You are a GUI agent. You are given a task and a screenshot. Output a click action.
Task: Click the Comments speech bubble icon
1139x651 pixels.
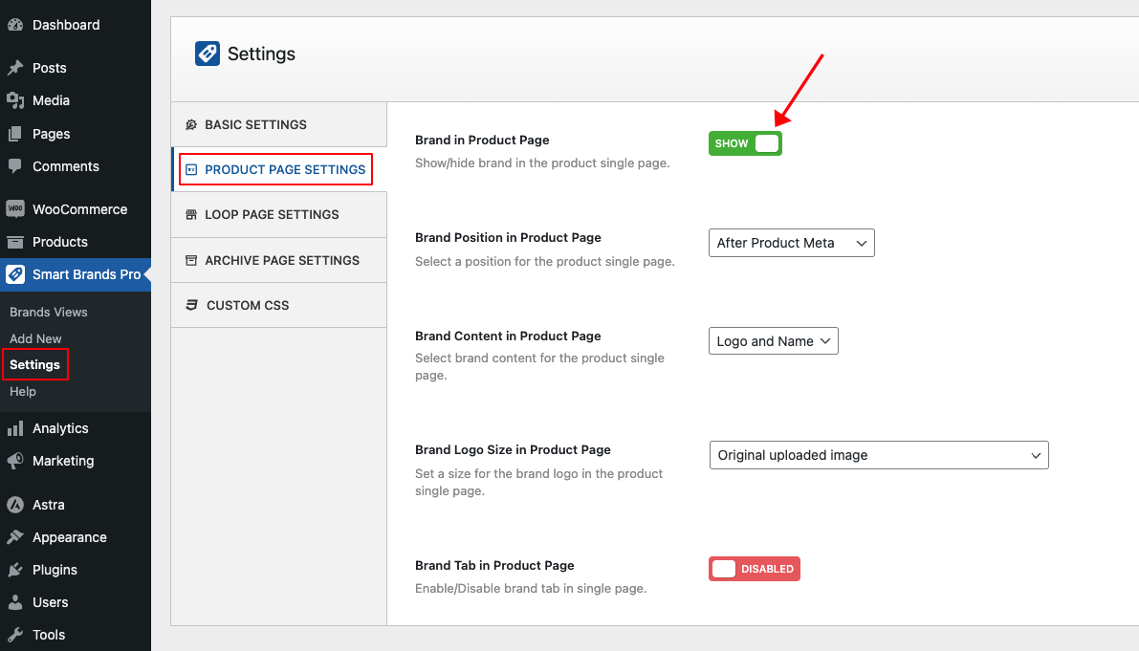pyautogui.click(x=15, y=166)
